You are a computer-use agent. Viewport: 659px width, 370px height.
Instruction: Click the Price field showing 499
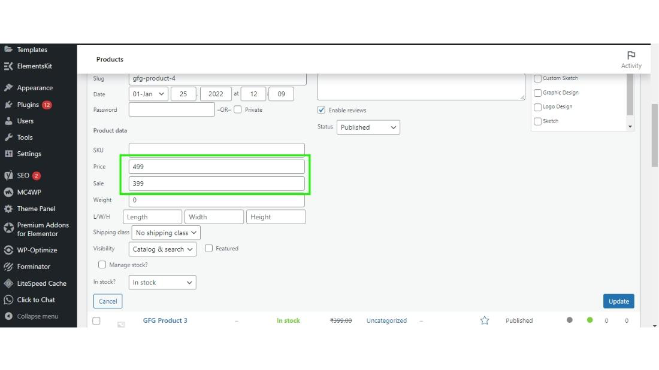[x=216, y=167]
